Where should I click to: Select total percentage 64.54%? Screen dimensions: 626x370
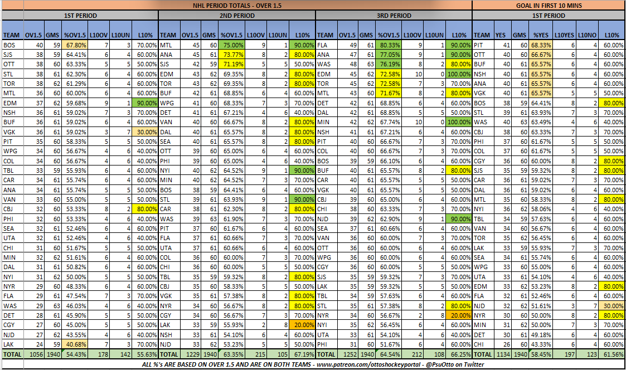point(389,354)
